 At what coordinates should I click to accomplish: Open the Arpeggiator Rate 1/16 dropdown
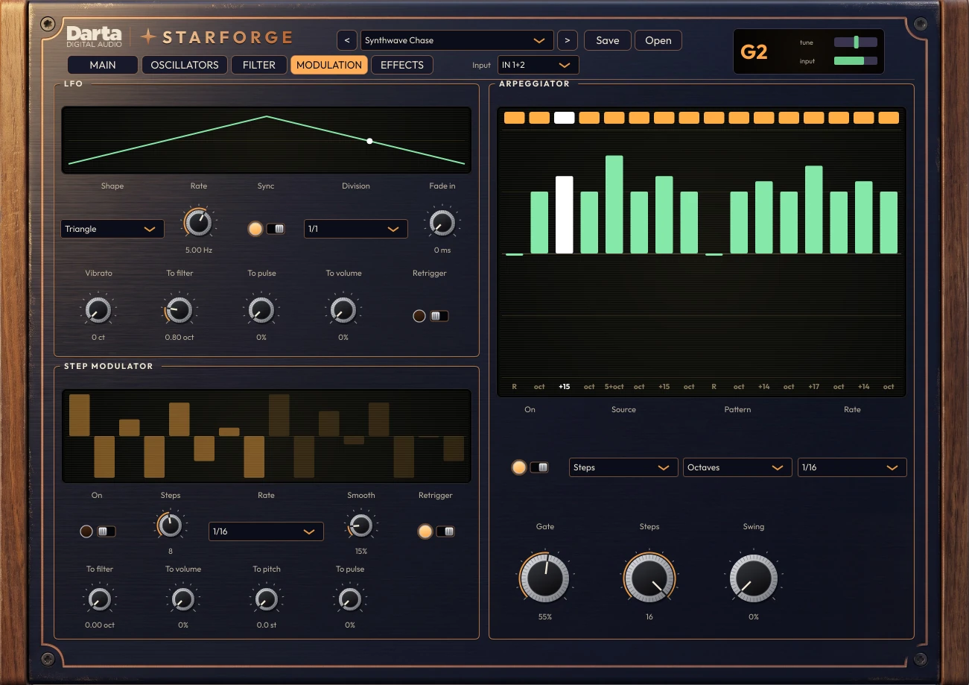852,467
